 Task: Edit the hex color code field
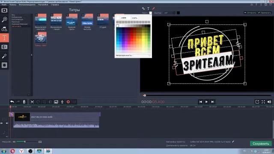(124, 18)
